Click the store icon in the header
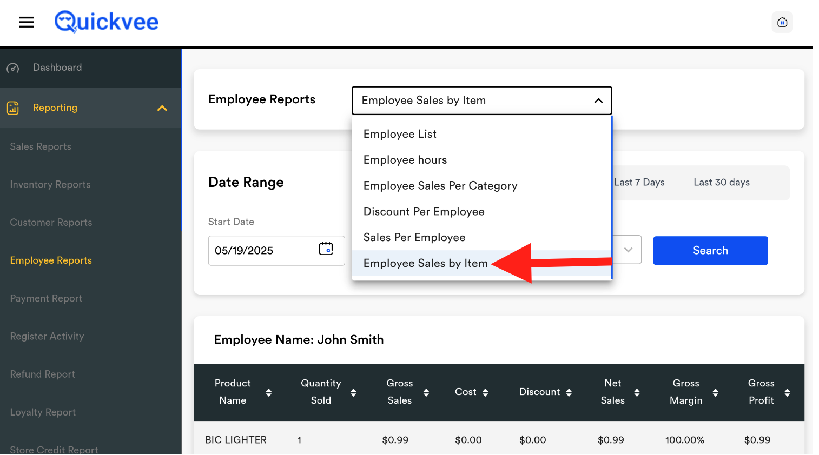The image size is (819, 455). (782, 22)
